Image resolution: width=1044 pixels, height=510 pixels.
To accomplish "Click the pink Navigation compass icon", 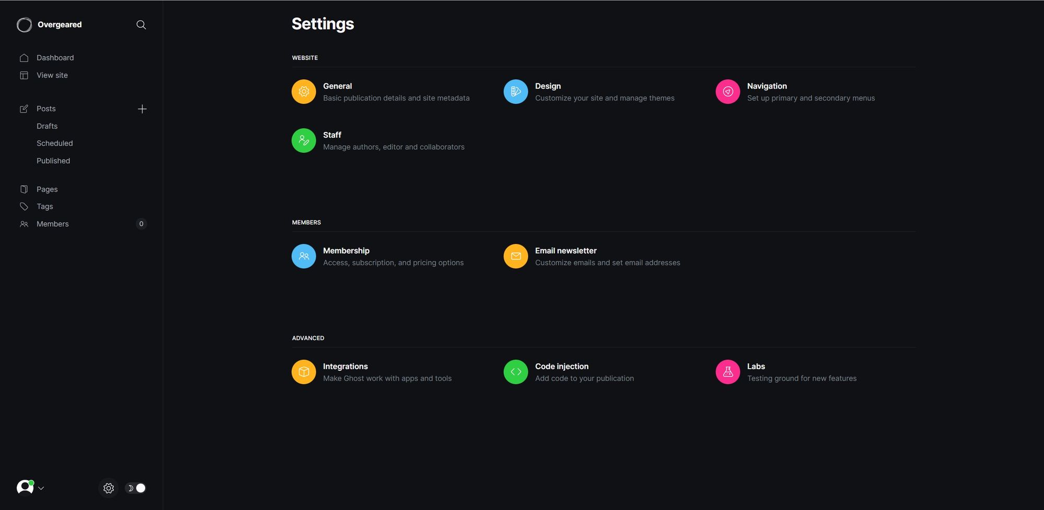I will tap(728, 92).
